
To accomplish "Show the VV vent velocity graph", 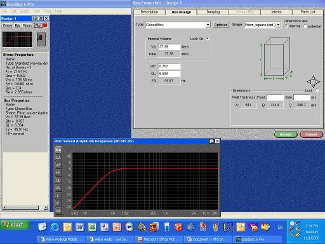I will 58,188.
